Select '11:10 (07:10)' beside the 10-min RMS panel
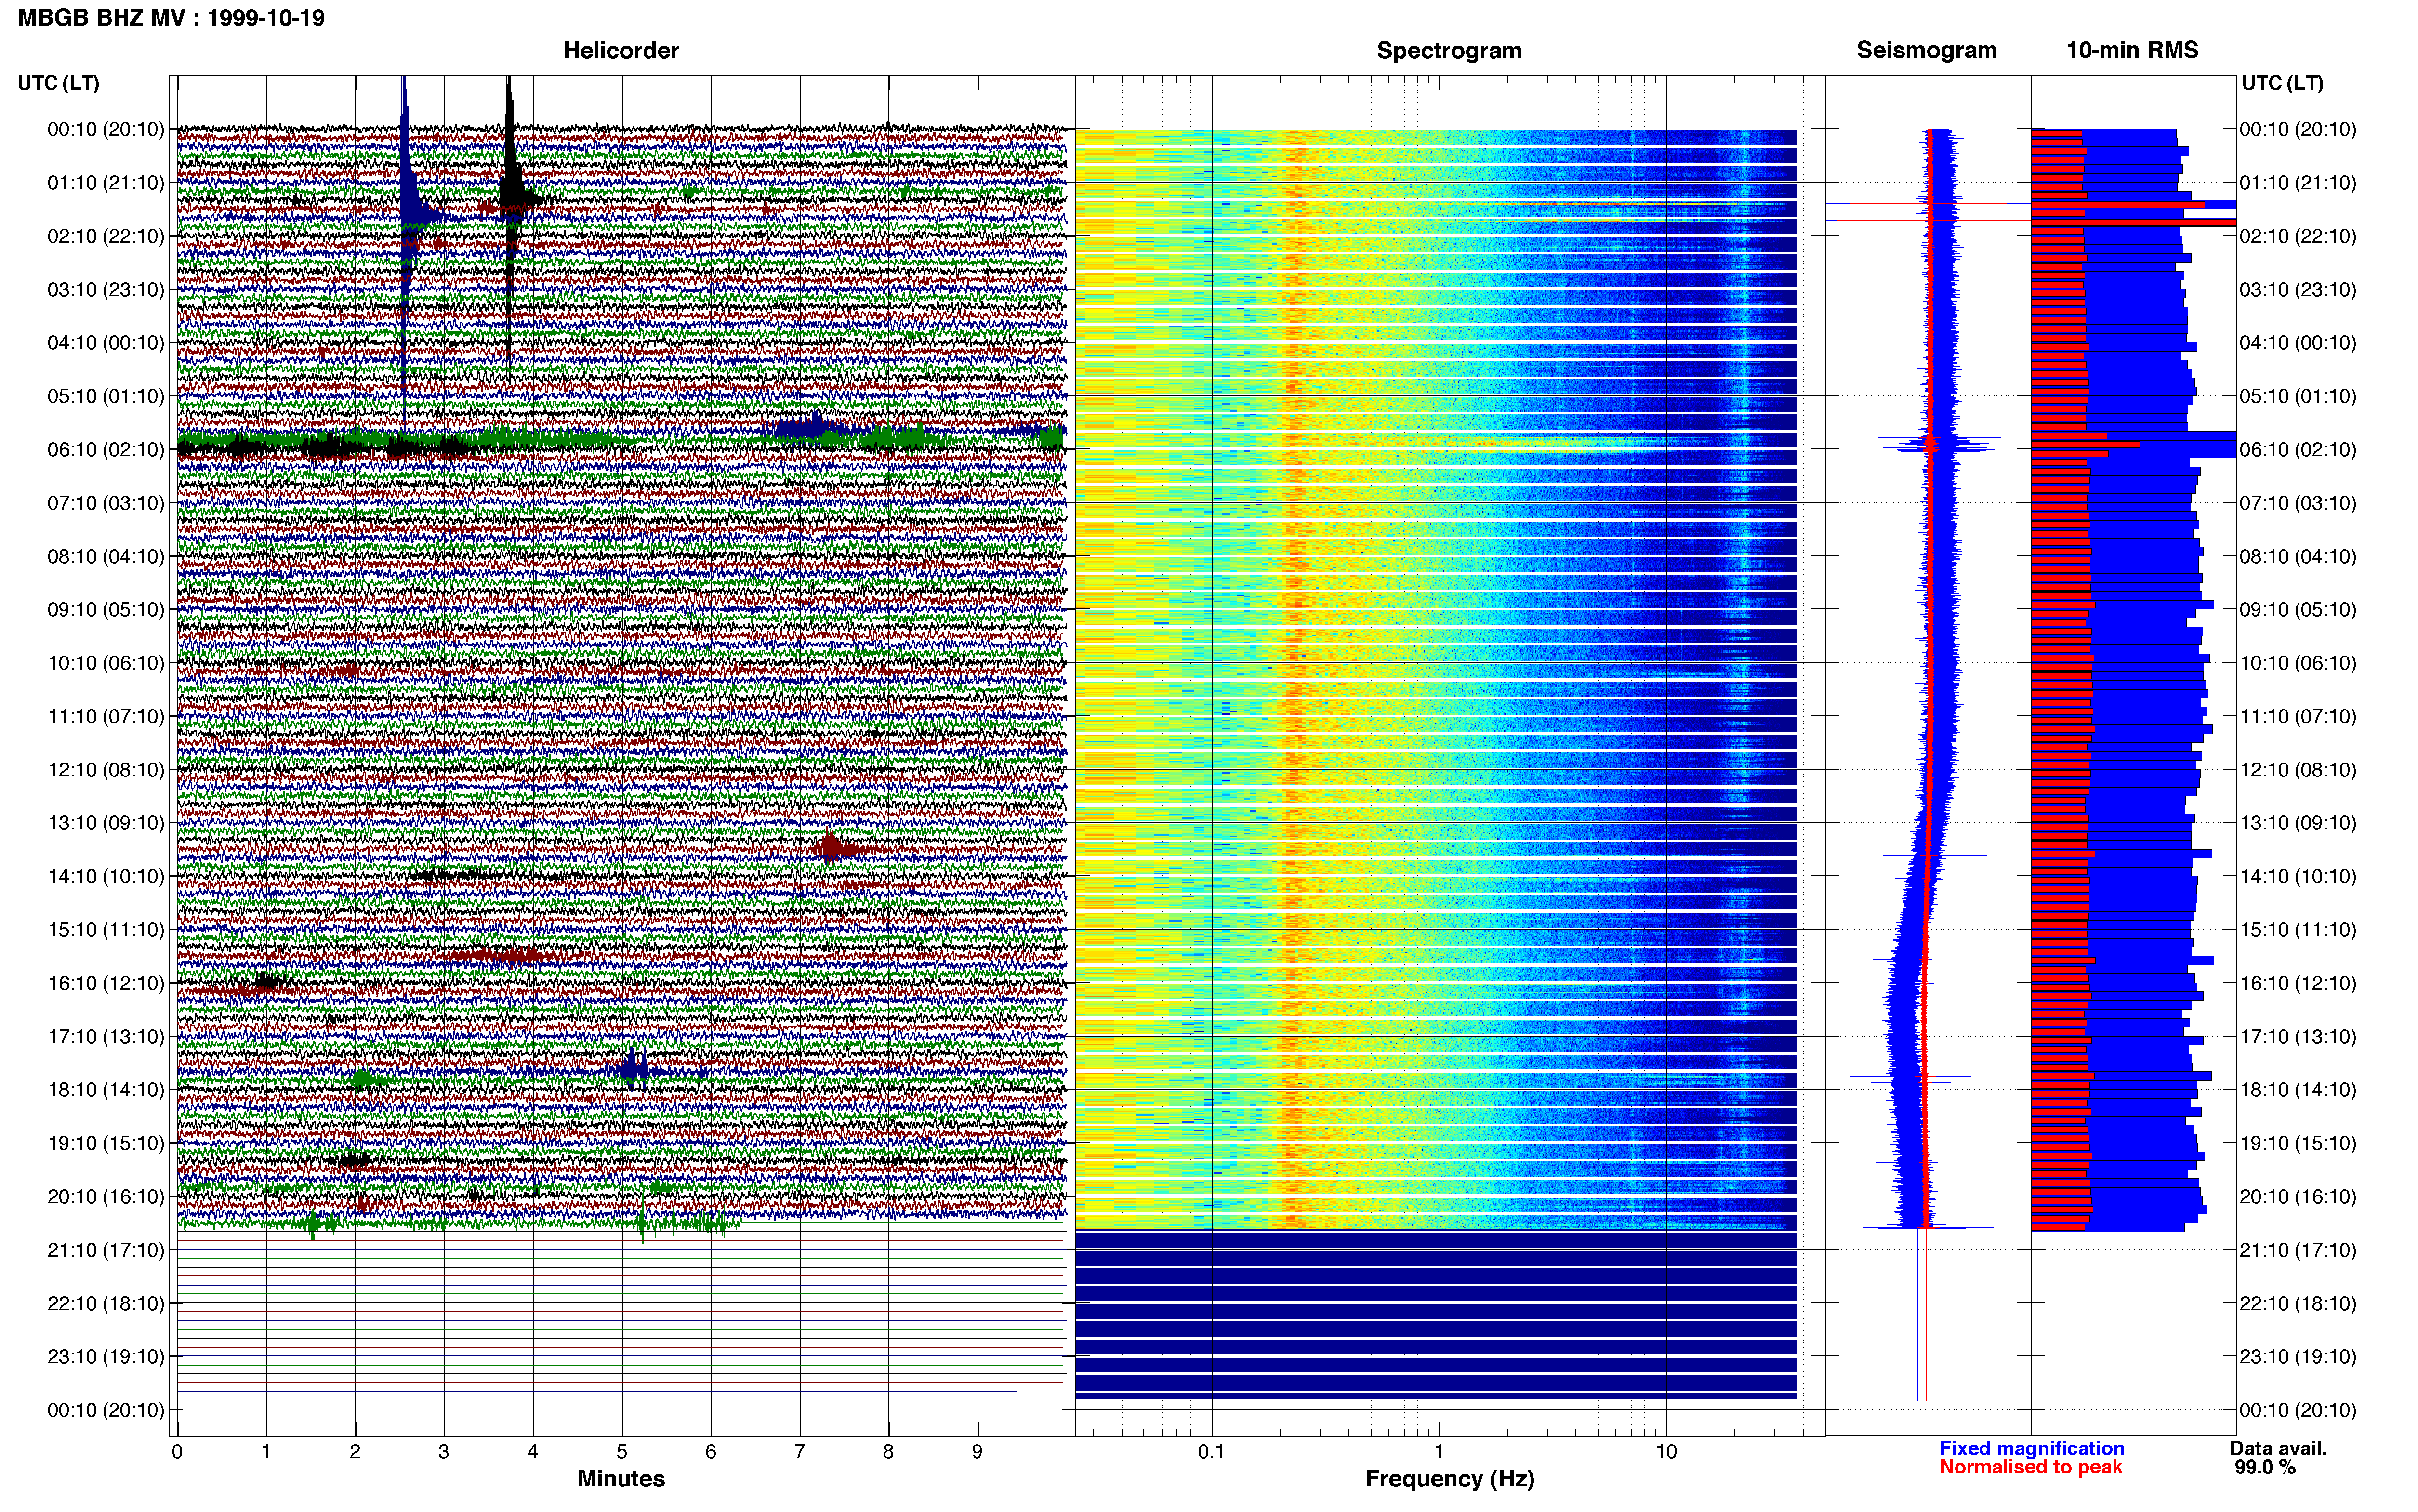Image resolution: width=2418 pixels, height=1512 pixels. pyautogui.click(x=2298, y=716)
